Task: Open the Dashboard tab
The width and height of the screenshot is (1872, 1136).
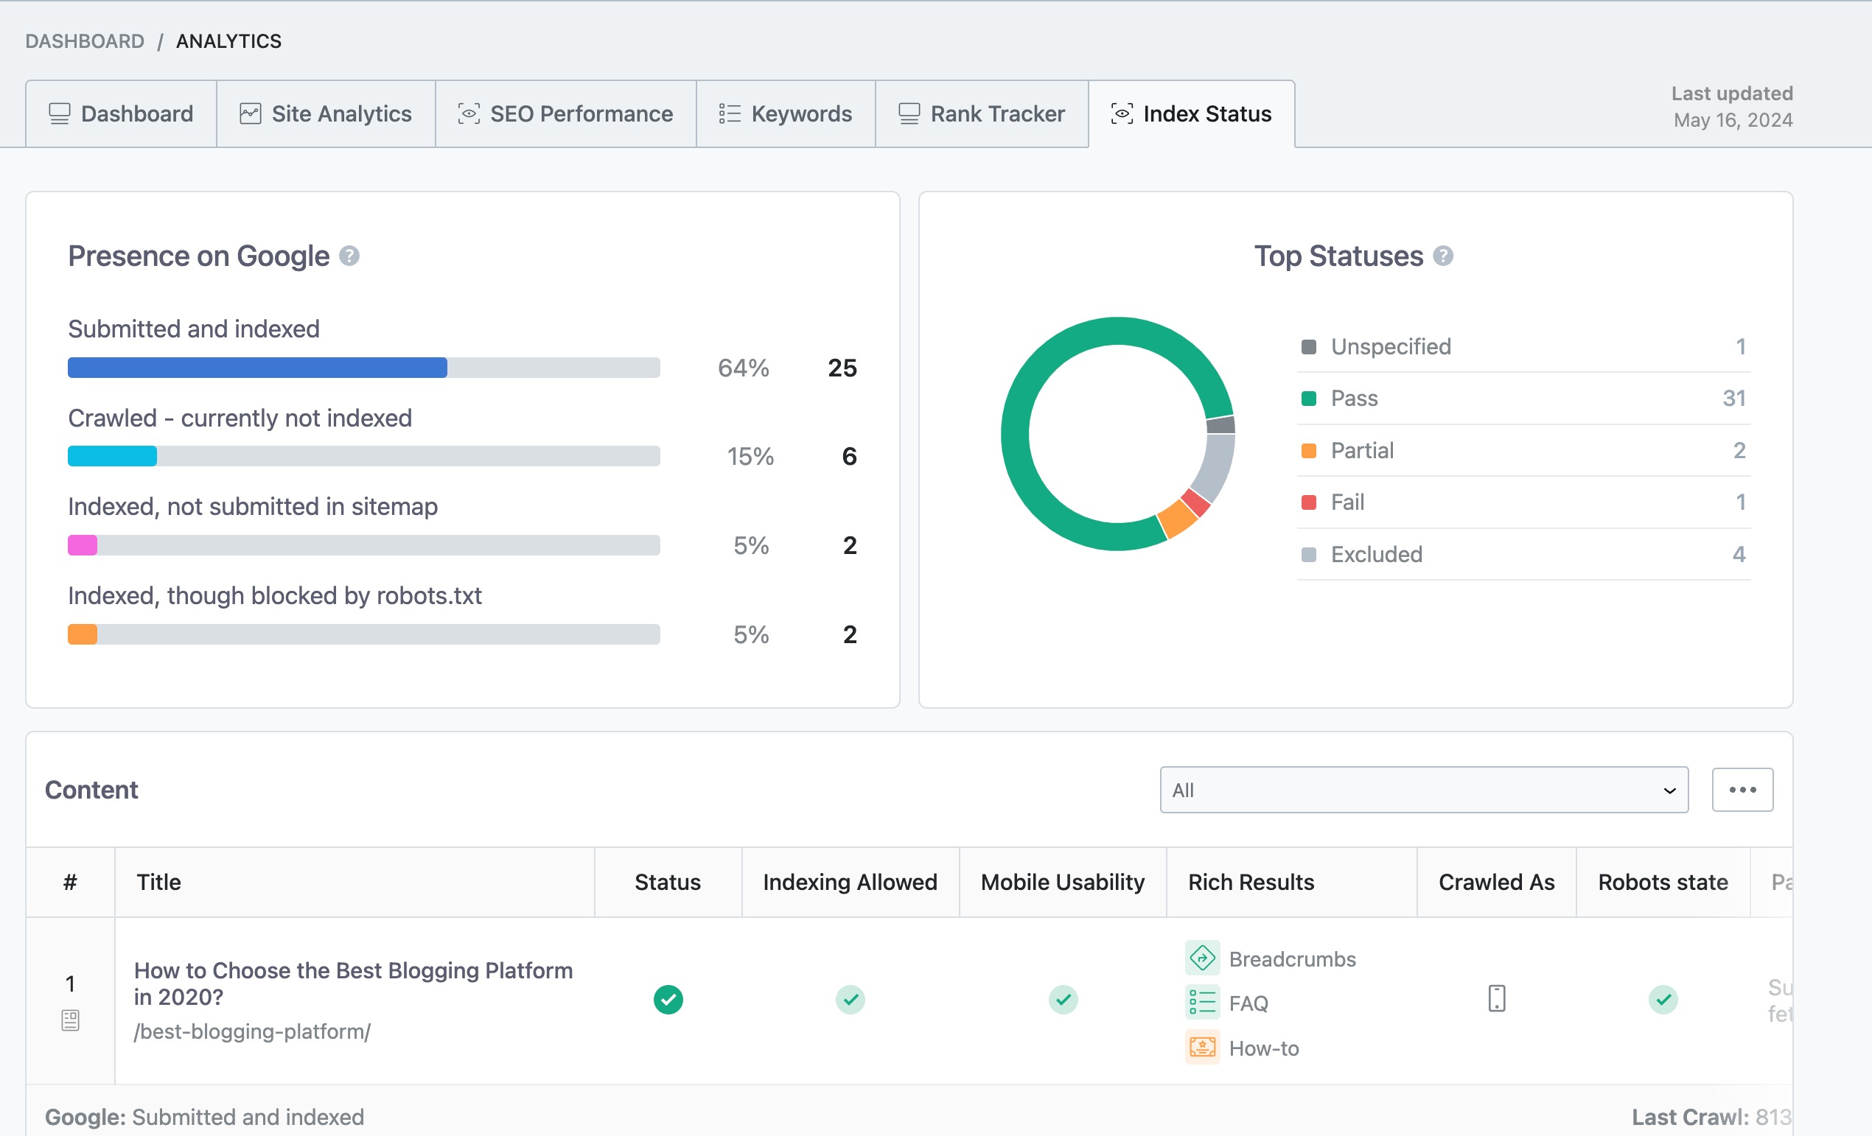Action: pos(122,114)
